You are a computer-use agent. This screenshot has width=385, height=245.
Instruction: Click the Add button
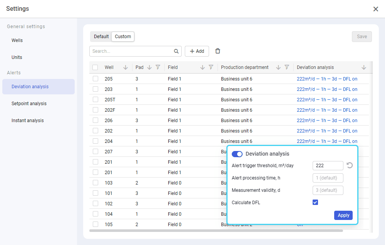[197, 51]
